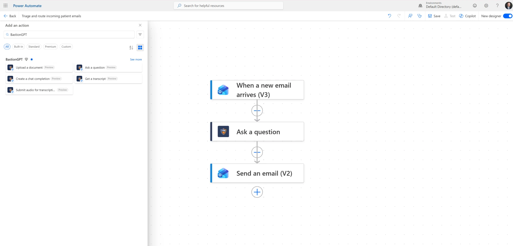Click the A-Z sort icon
The image size is (513, 246).
[x=131, y=47]
